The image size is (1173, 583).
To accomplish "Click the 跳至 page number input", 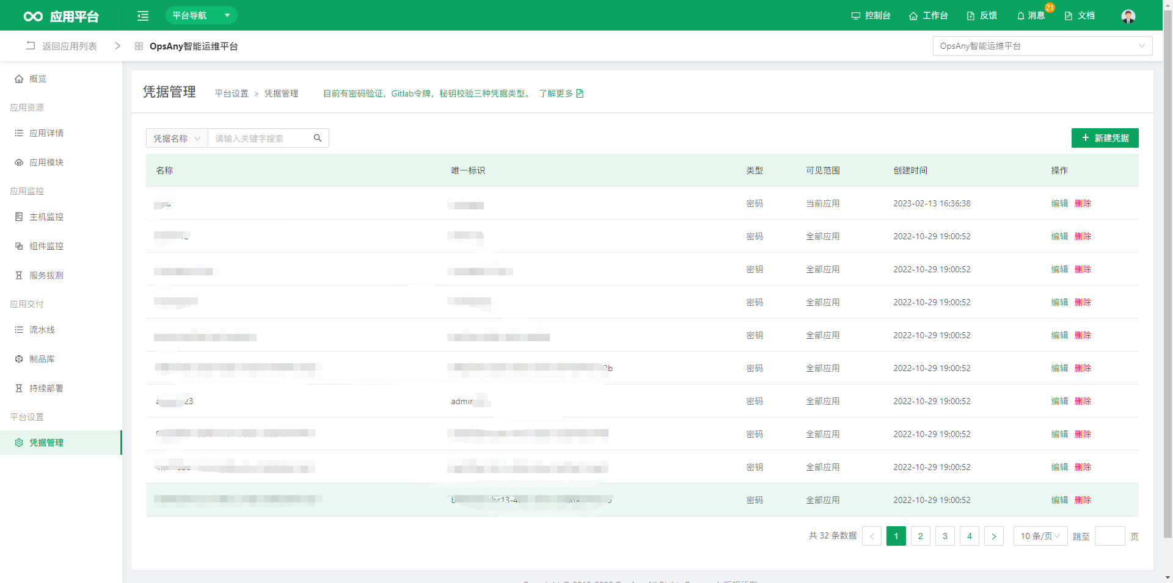I will (1110, 536).
